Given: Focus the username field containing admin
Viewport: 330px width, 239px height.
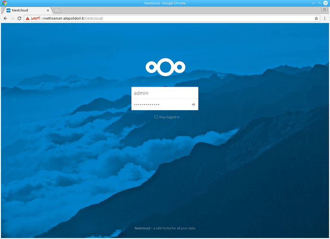Looking at the screenshot, I should [x=165, y=93].
